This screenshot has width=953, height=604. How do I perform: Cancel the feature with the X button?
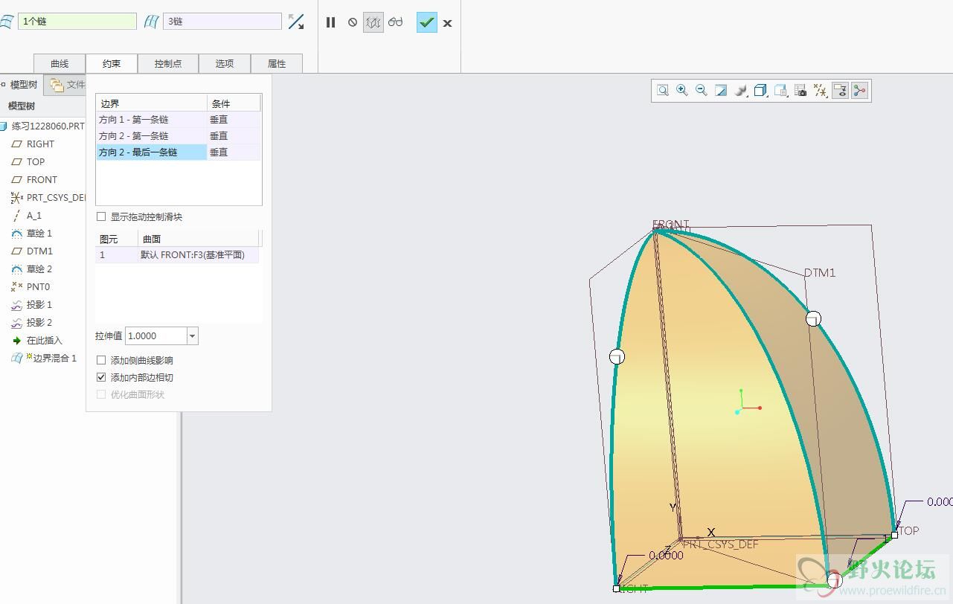(x=447, y=23)
